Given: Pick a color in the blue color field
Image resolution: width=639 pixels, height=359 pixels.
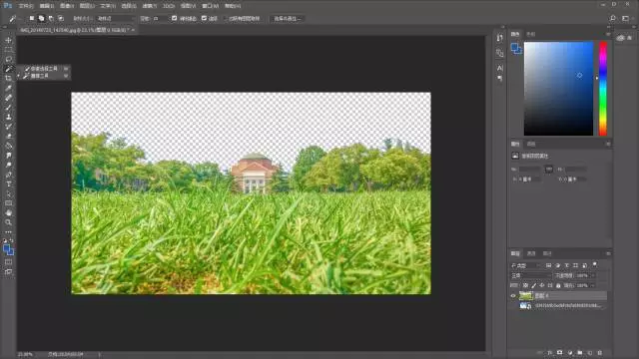Looking at the screenshot, I should coord(558,89).
